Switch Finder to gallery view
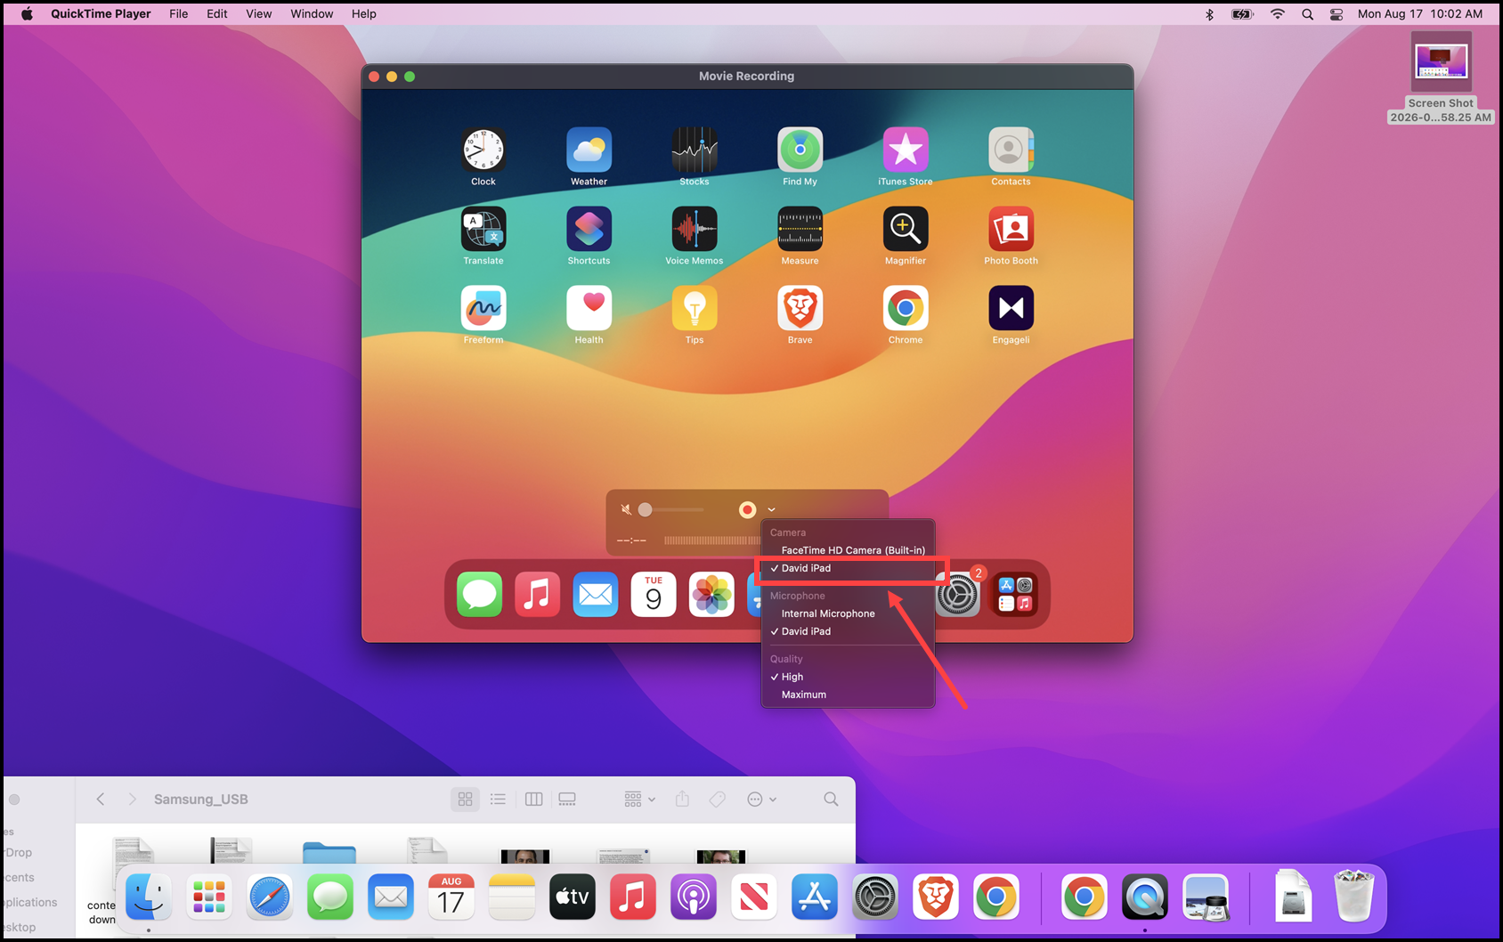This screenshot has height=942, width=1503. pyautogui.click(x=567, y=800)
